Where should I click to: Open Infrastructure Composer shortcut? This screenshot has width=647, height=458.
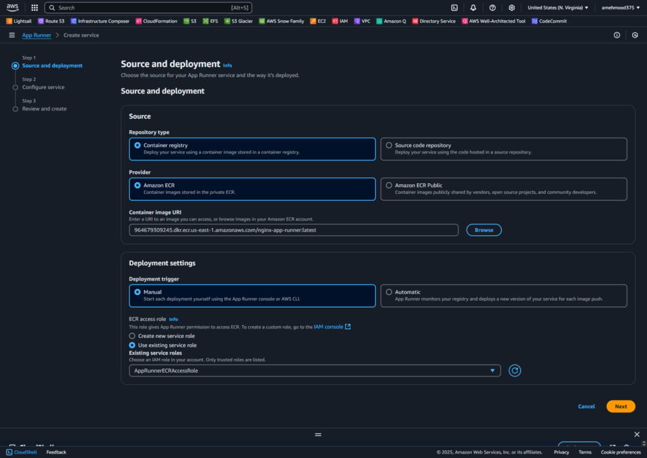(x=100, y=21)
